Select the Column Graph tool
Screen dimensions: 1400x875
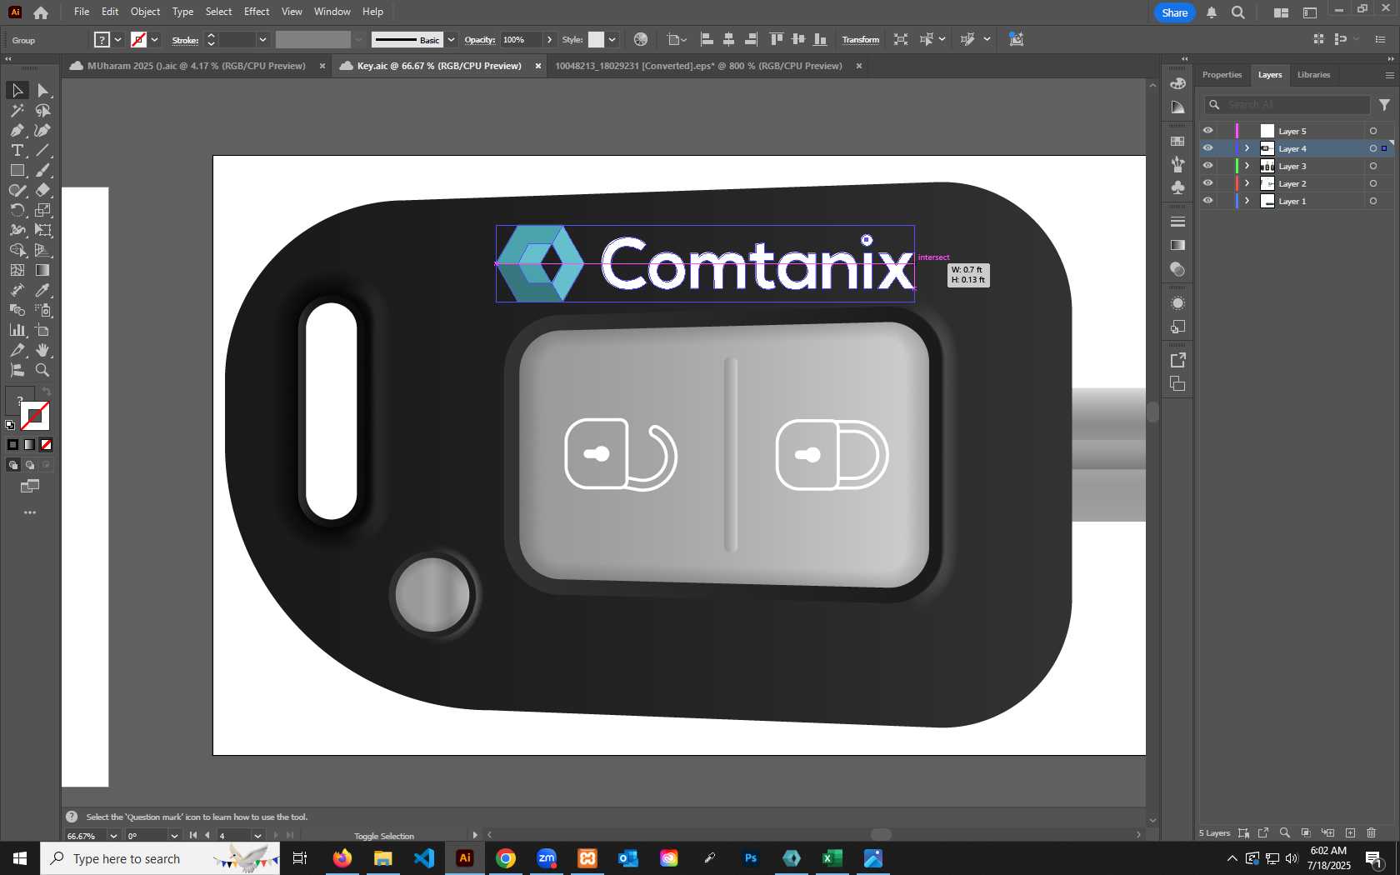tap(17, 330)
